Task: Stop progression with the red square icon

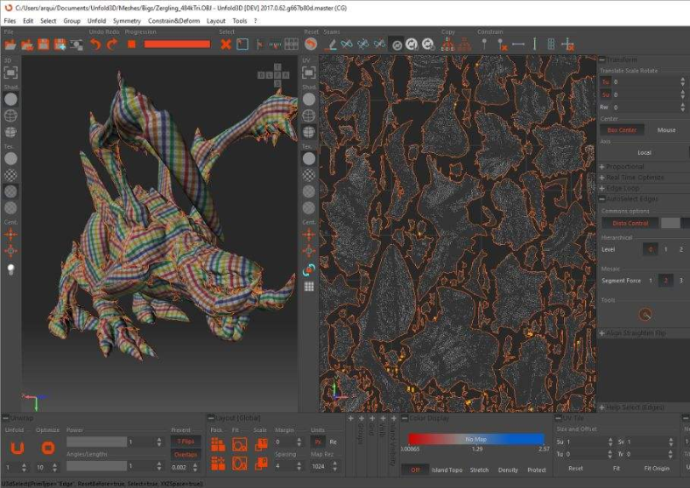Action: (x=131, y=45)
